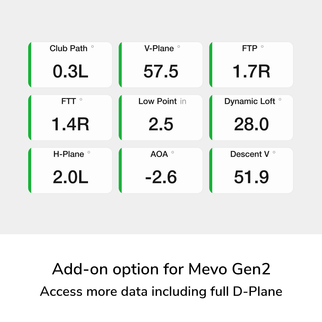Click the degree symbol next to AOA
The width and height of the screenshot is (322, 322).
pyautogui.click(x=173, y=152)
